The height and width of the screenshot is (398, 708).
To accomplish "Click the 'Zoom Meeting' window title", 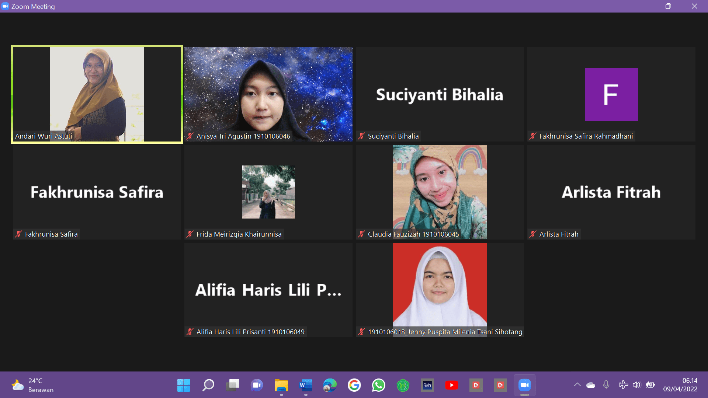I will (x=33, y=7).
